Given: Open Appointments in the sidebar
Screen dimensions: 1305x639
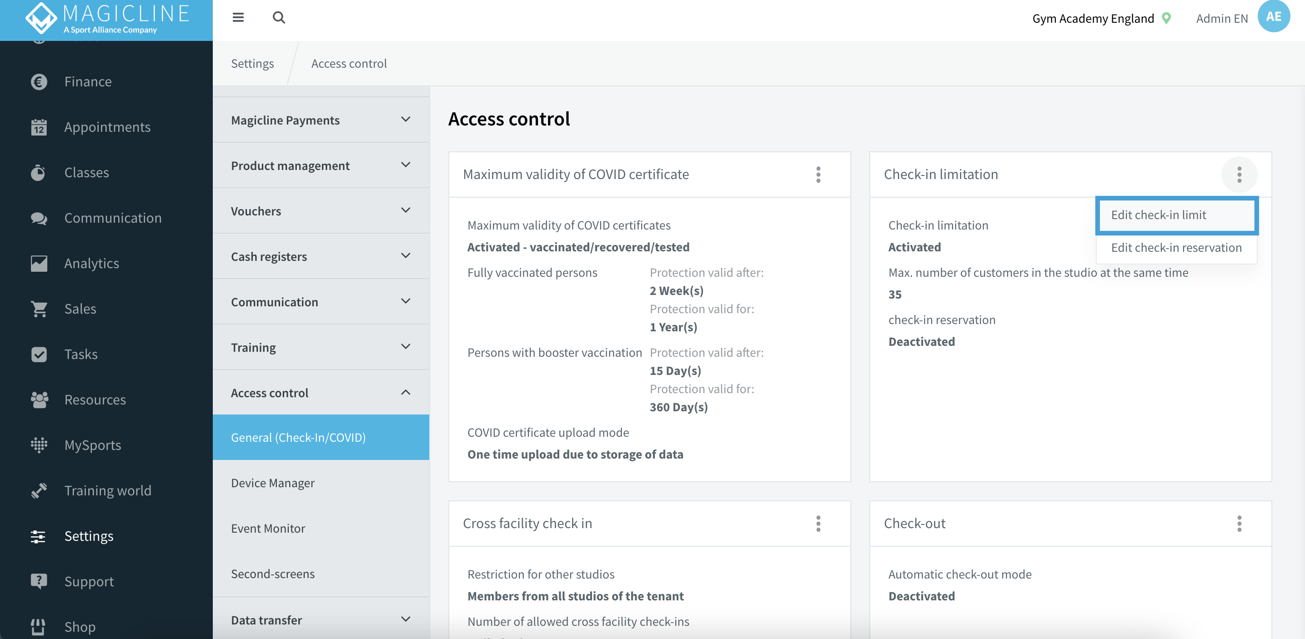Looking at the screenshot, I should point(106,127).
